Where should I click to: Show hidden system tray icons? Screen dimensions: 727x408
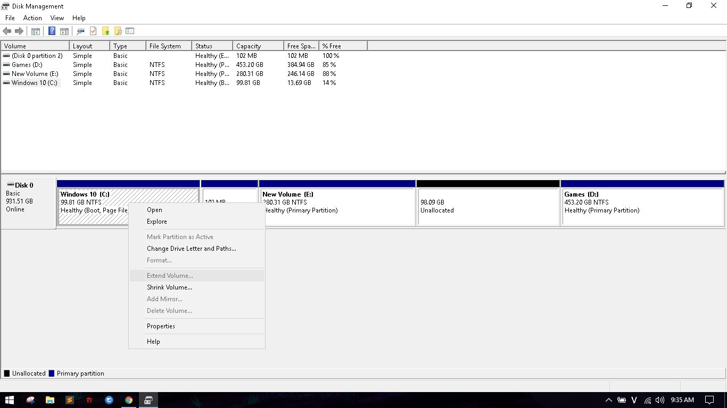(608, 400)
